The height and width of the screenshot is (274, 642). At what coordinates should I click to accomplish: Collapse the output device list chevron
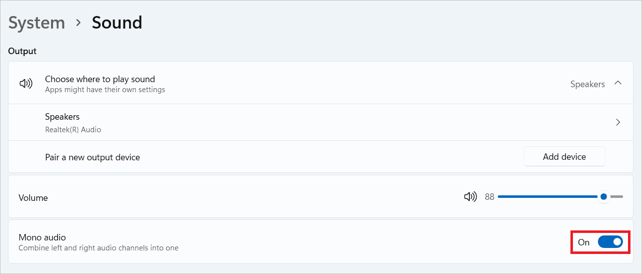pos(618,83)
